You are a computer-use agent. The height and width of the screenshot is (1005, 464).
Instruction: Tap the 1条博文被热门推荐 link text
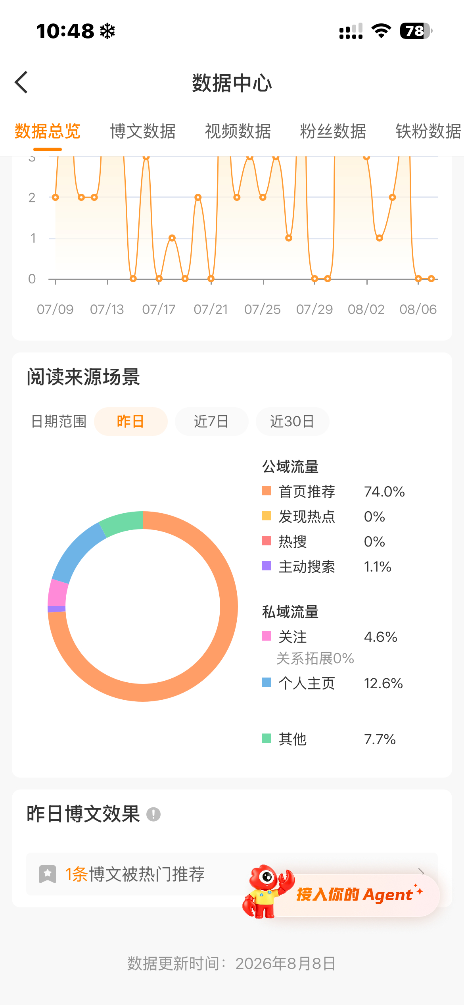pyautogui.click(x=135, y=874)
